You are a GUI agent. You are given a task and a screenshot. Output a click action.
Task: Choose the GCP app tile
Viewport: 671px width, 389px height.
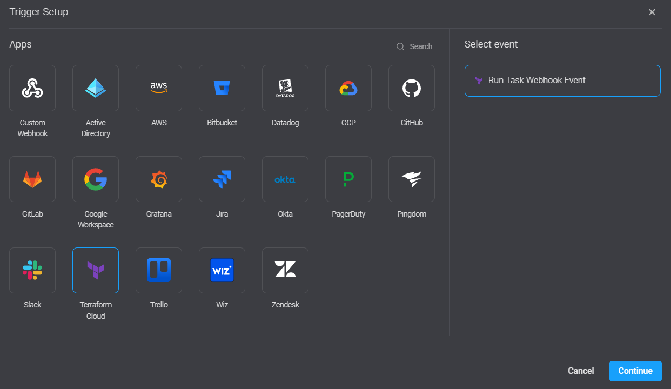(348, 88)
